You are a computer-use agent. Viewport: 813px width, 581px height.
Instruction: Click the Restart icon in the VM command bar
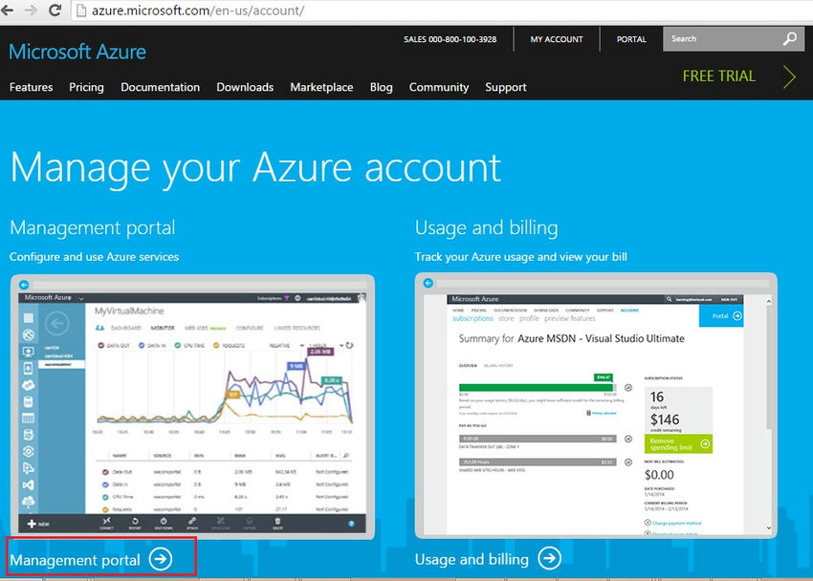(x=133, y=522)
